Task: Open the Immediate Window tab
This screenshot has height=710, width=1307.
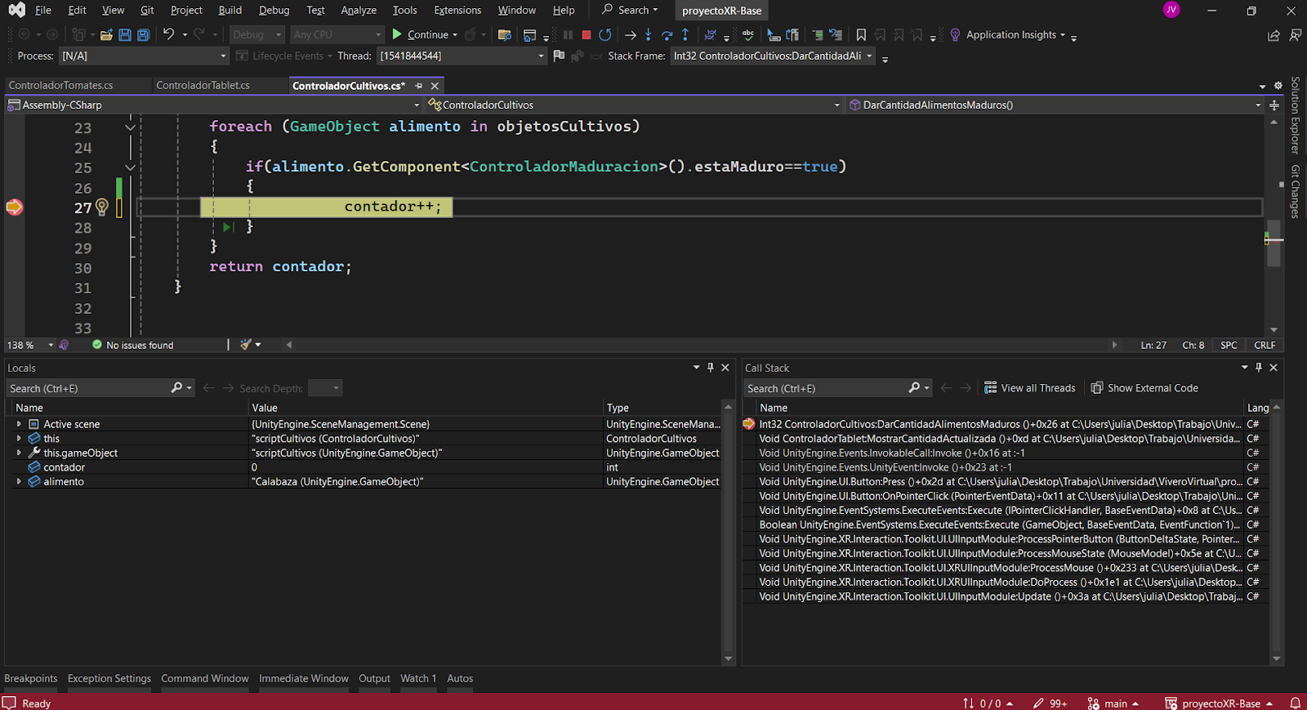Action: coord(303,678)
